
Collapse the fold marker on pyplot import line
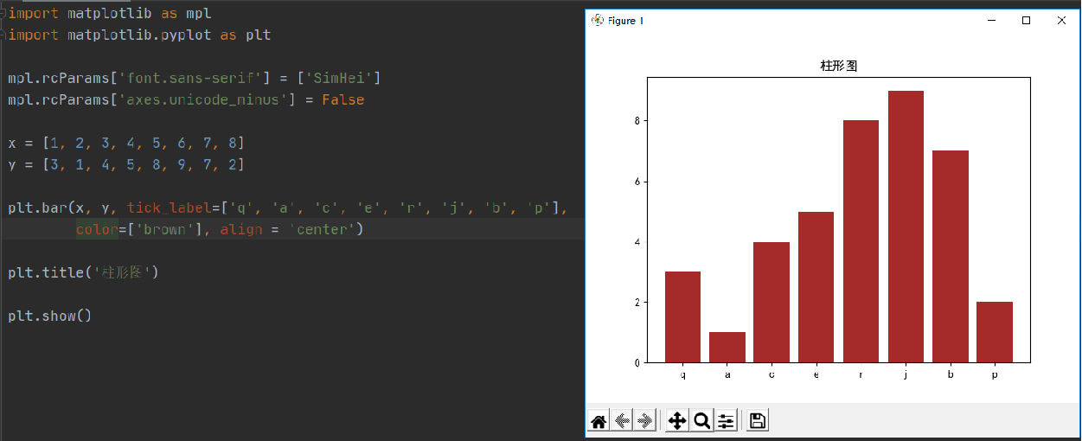coord(3,35)
